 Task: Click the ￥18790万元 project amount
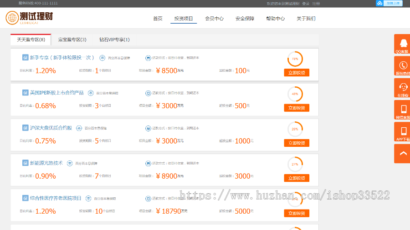point(172,211)
